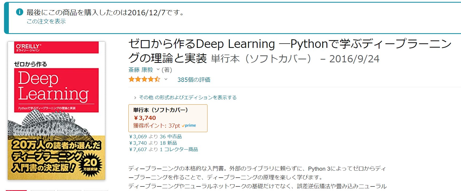Screen dimensions: 461x191
Task: Click the info icon in purchase notice
Action: [20, 12]
